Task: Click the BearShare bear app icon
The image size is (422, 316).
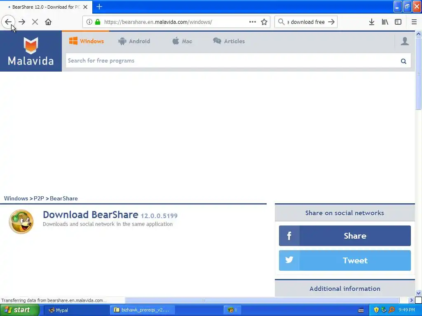Action: click(x=21, y=222)
